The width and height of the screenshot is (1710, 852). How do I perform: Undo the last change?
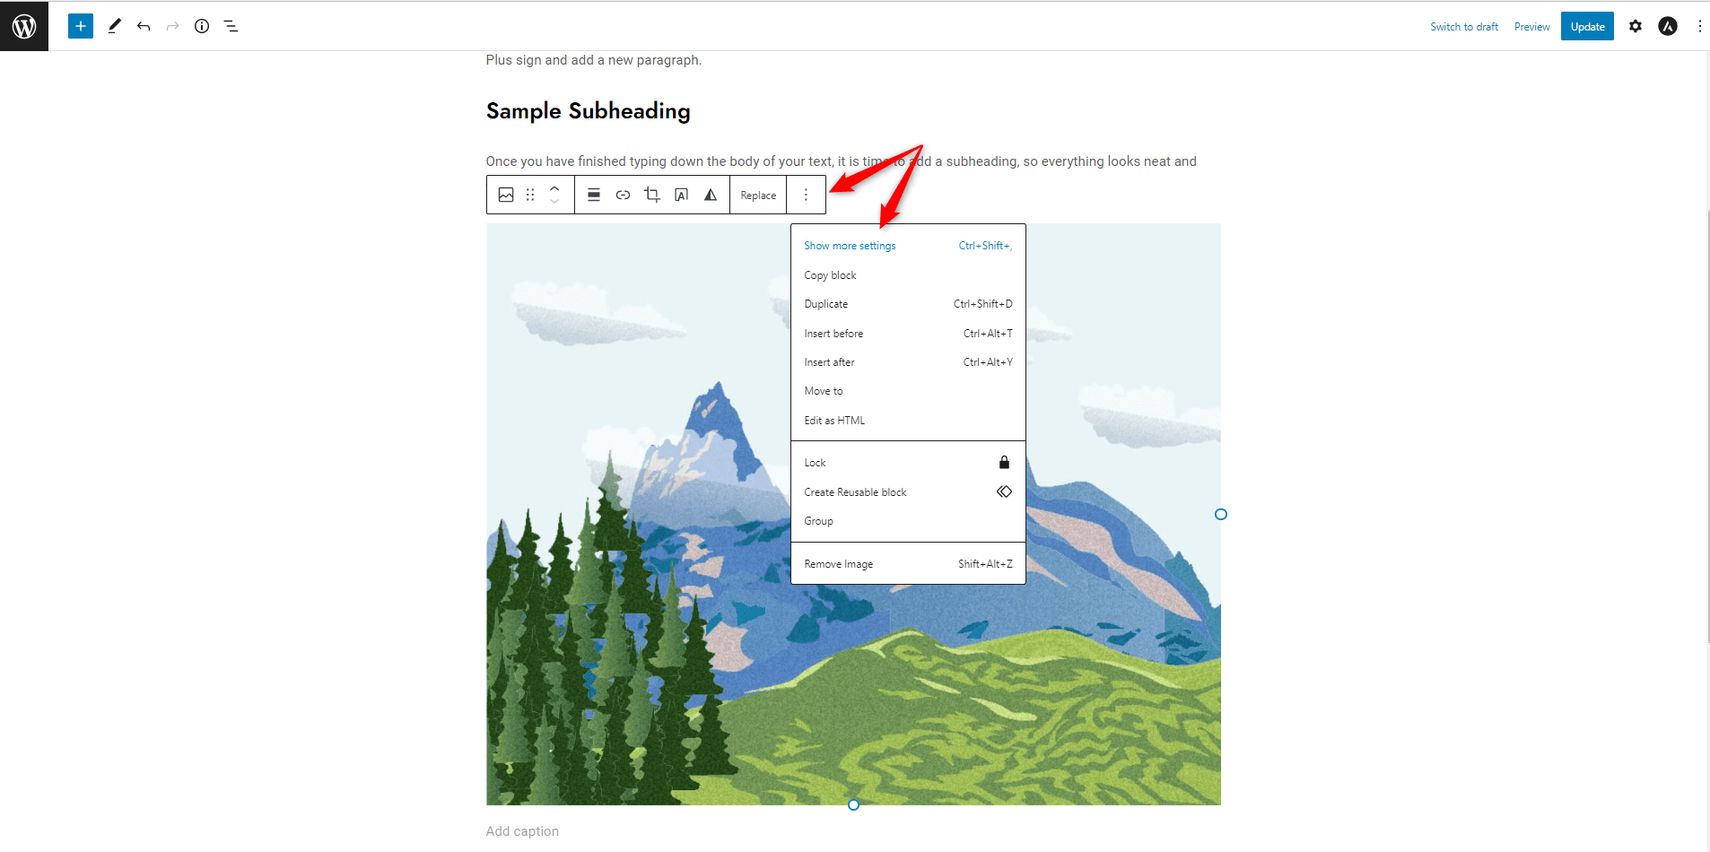coord(144,26)
